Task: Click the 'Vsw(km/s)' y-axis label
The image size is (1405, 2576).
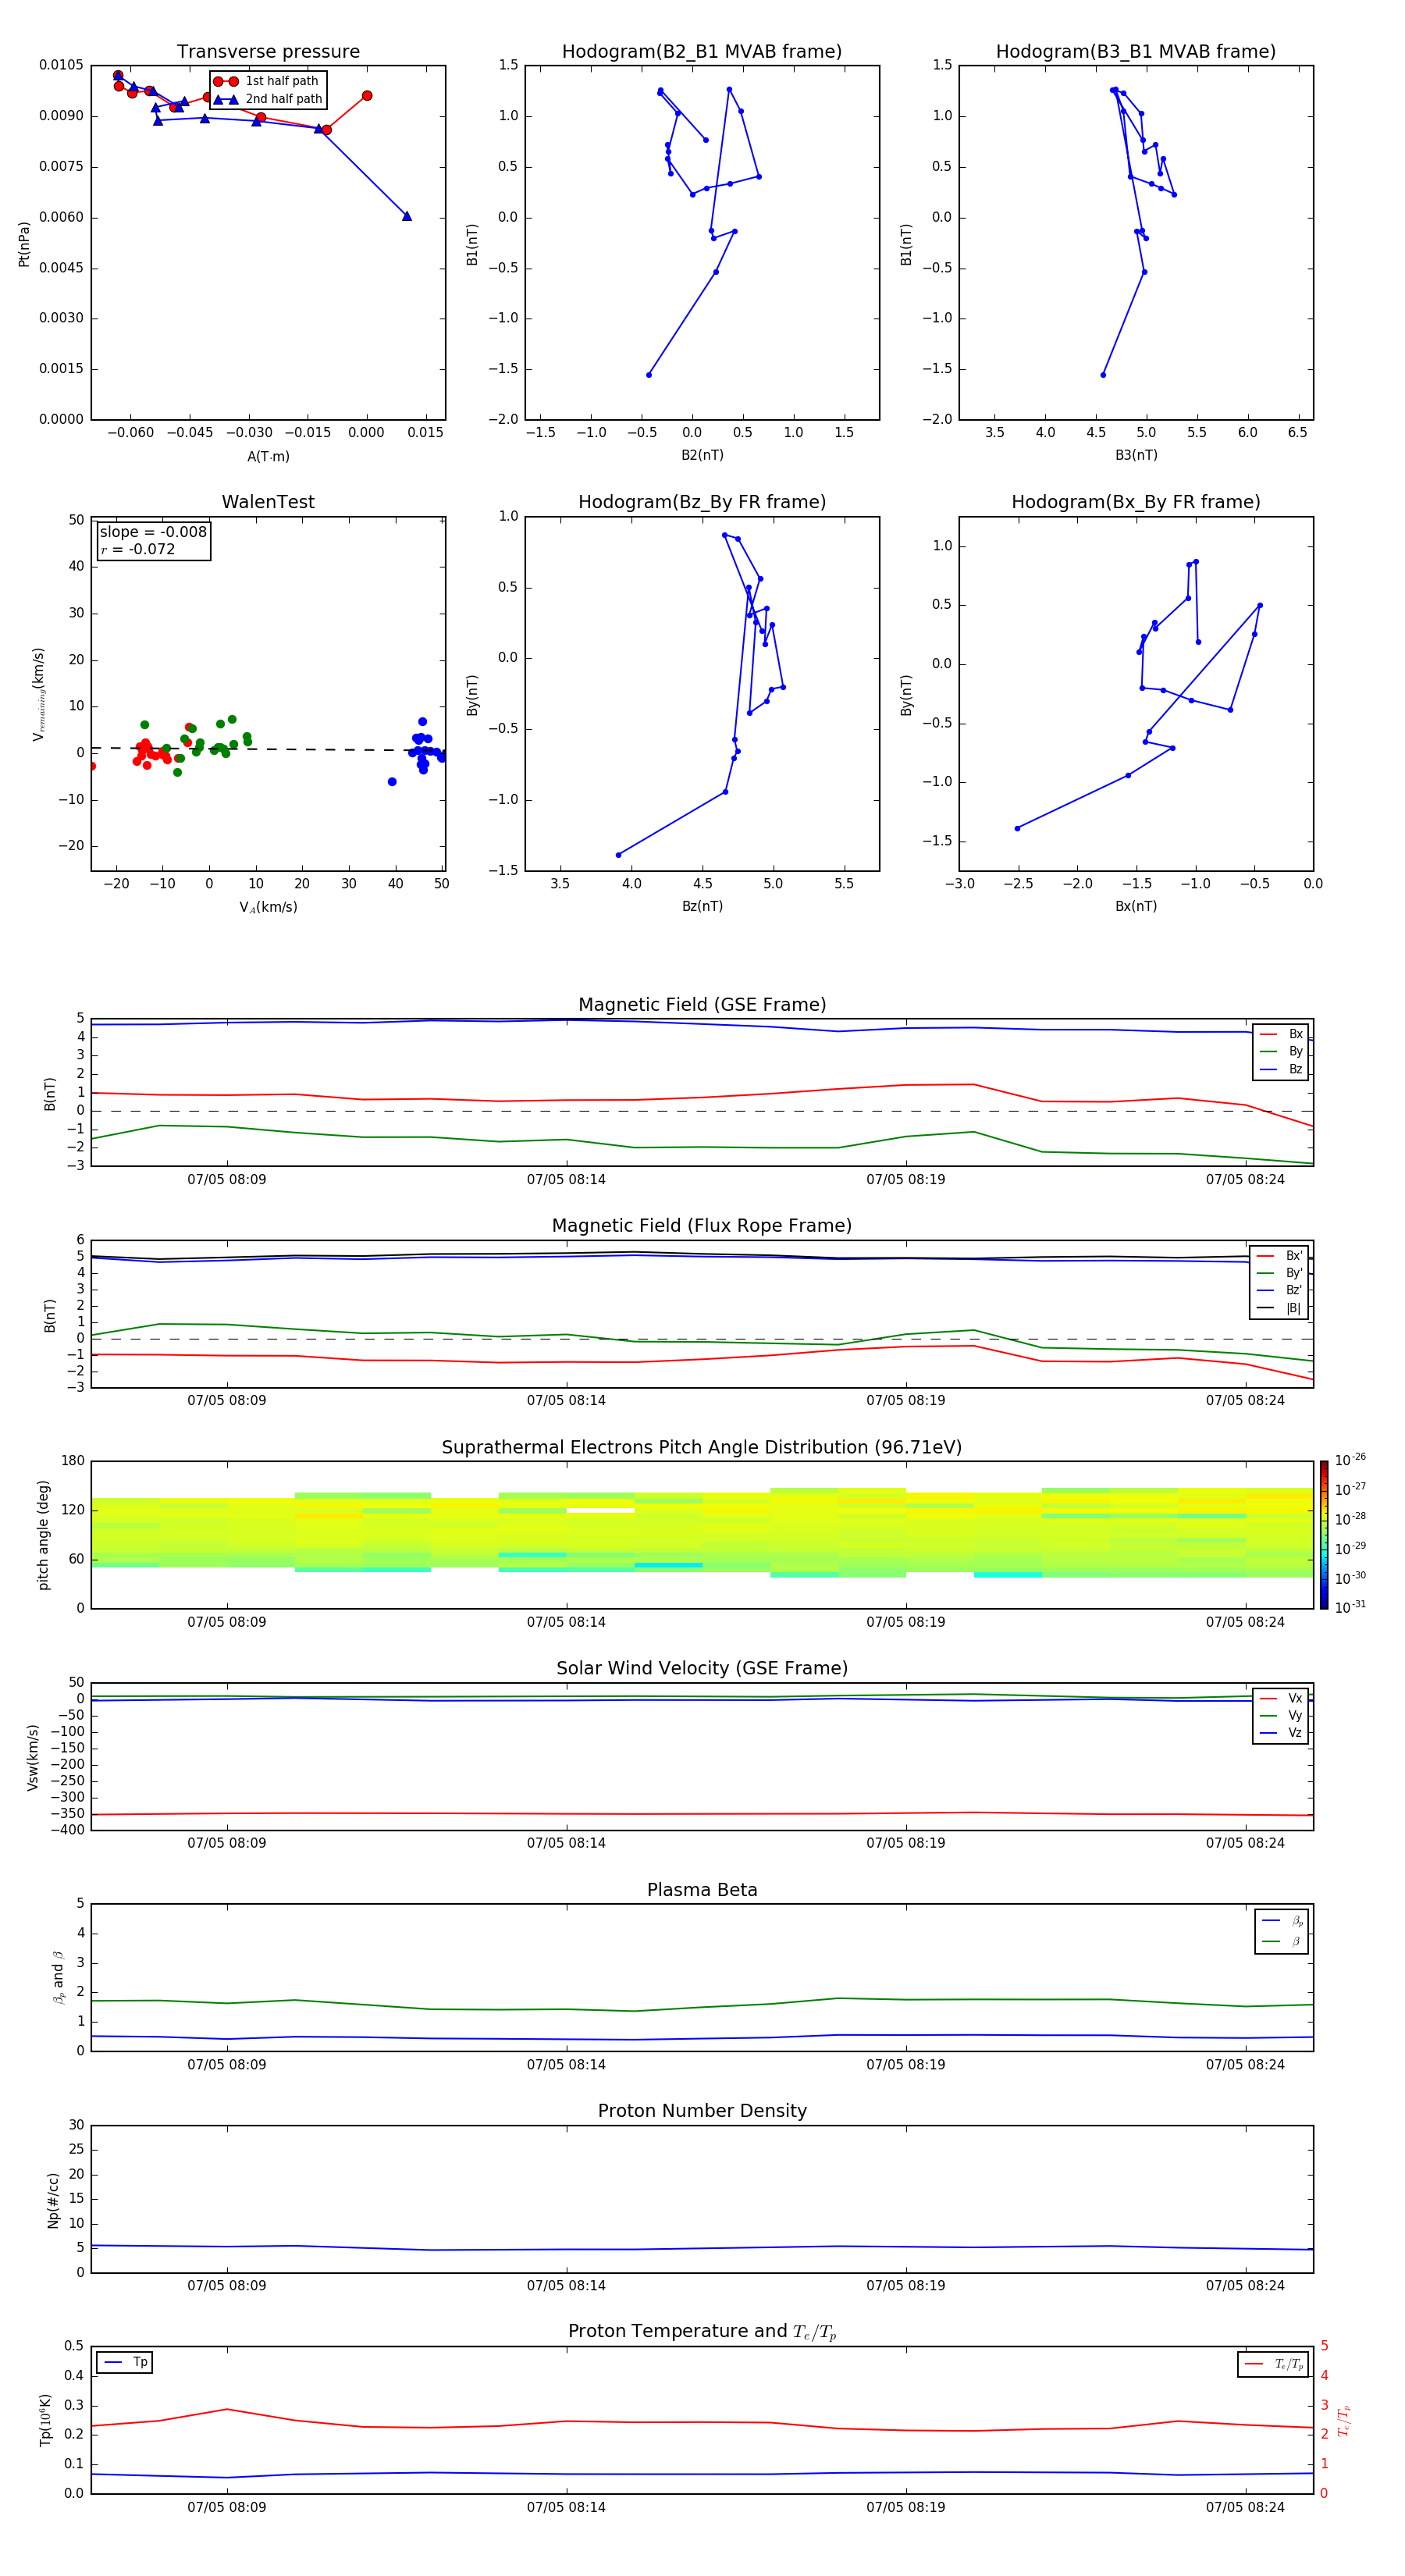Action: (32, 1757)
